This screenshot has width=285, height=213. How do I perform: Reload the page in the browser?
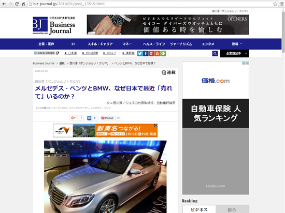[17, 4]
